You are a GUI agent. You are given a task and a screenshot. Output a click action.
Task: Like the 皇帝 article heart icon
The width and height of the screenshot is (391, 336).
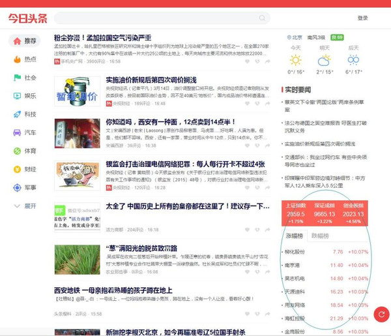click(x=247, y=230)
